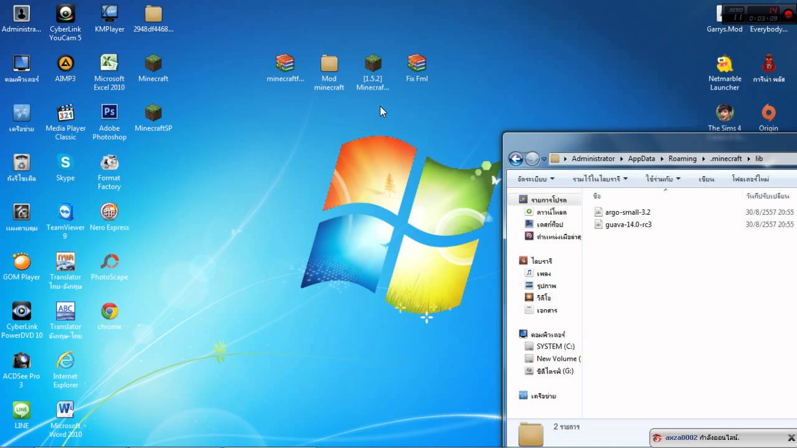This screenshot has height=448, width=797.
Task: Open the Administrator user folder icon
Action: [22, 19]
